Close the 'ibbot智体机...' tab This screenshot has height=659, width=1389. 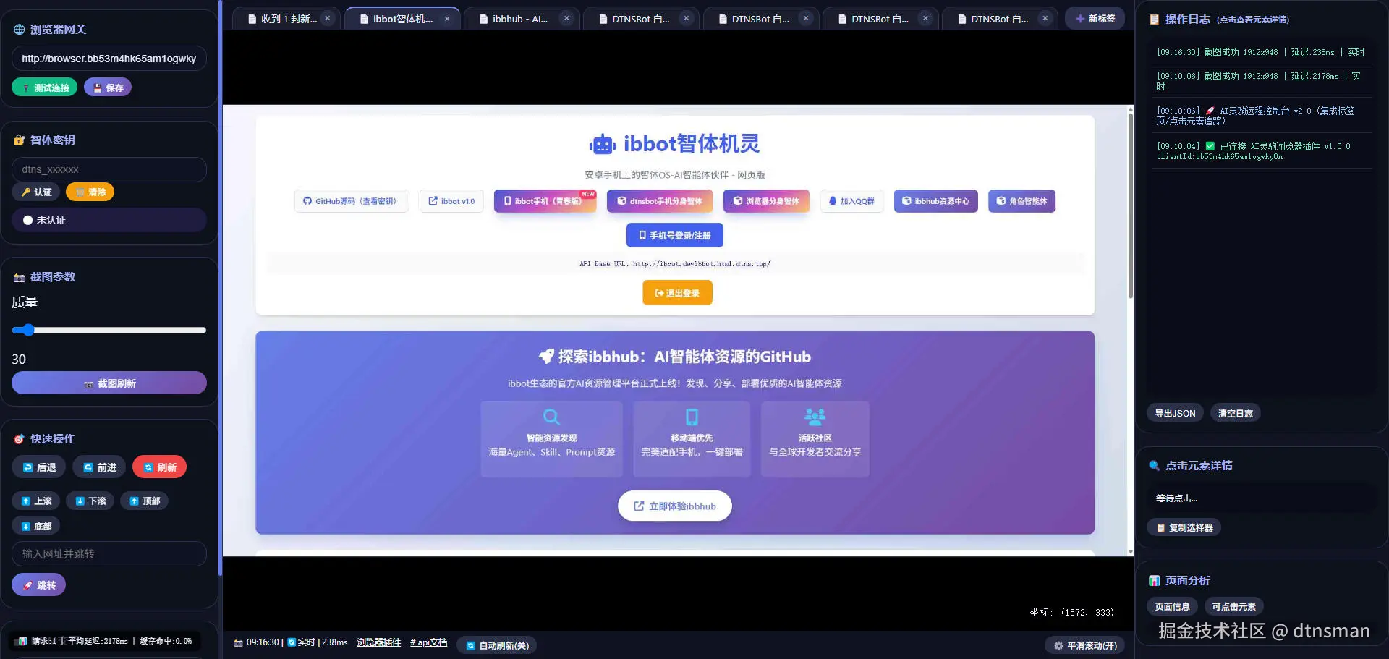pyautogui.click(x=447, y=19)
